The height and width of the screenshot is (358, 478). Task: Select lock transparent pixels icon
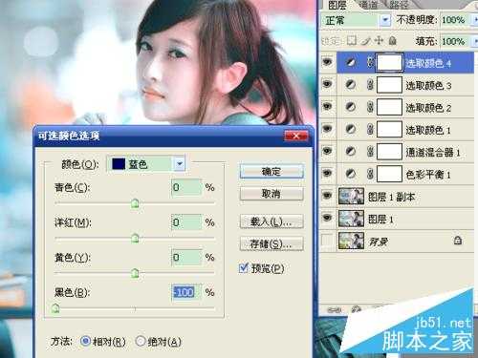352,41
